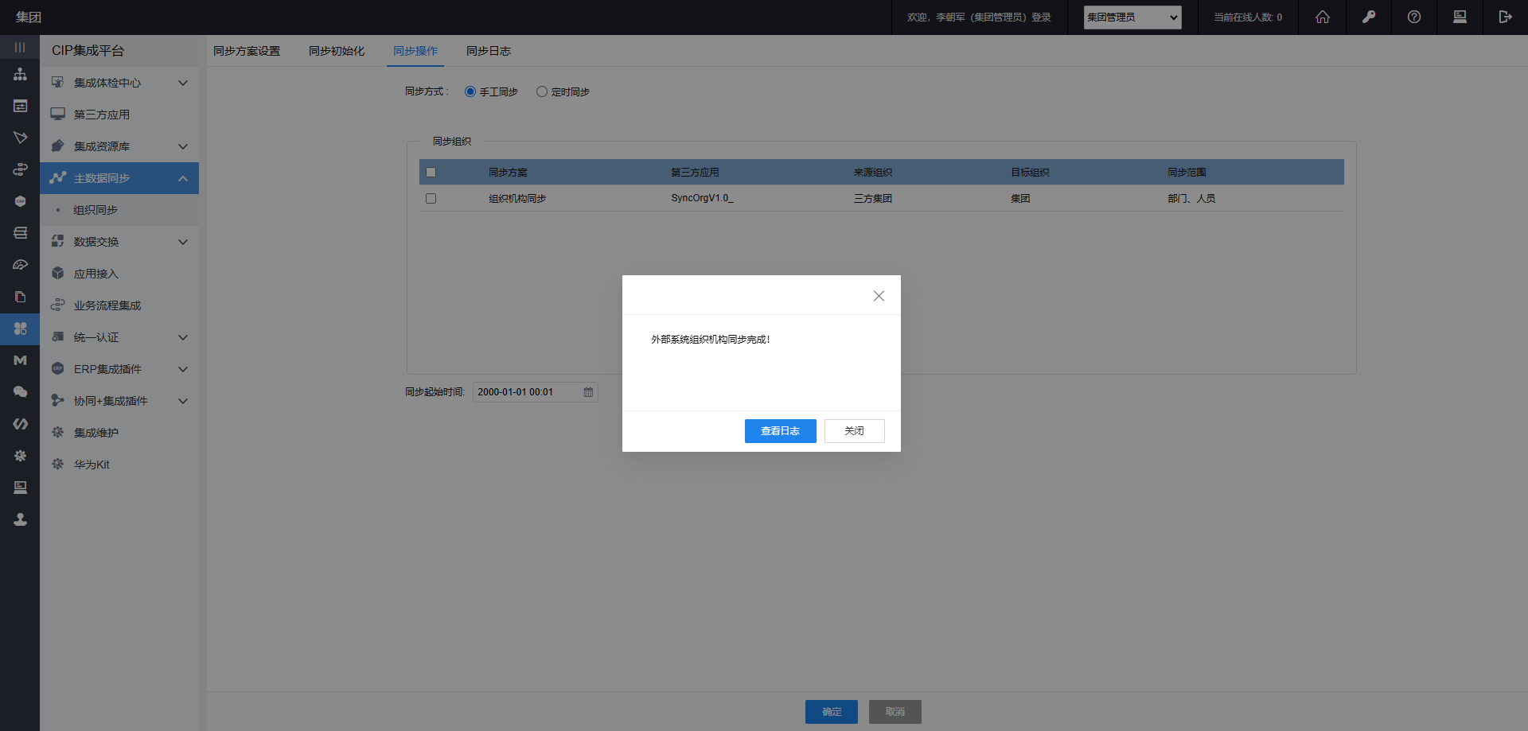Expand the 集成体检中心 menu chevron

pyautogui.click(x=183, y=83)
